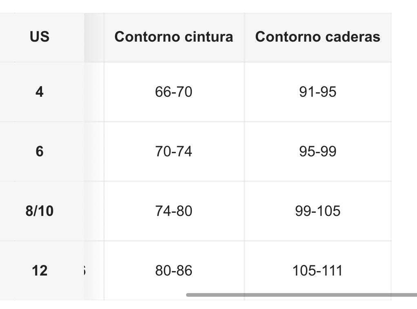This screenshot has width=417, height=309.
Task: Click the Contorno cintura column header
Action: click(x=174, y=37)
